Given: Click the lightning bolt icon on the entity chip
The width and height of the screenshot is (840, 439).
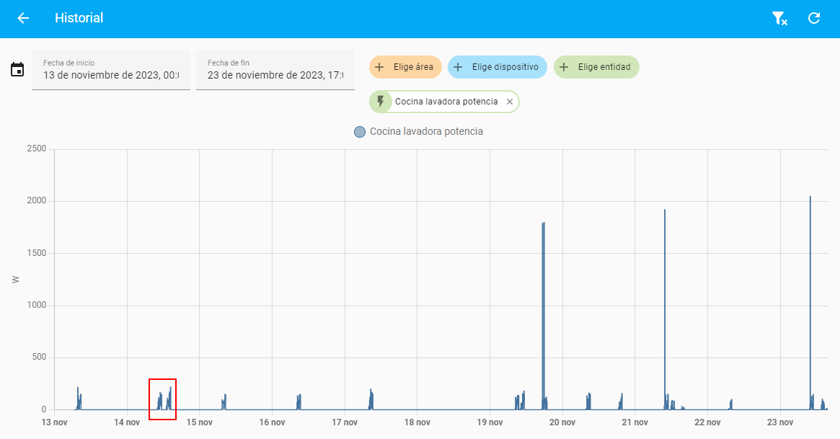Looking at the screenshot, I should click(381, 102).
